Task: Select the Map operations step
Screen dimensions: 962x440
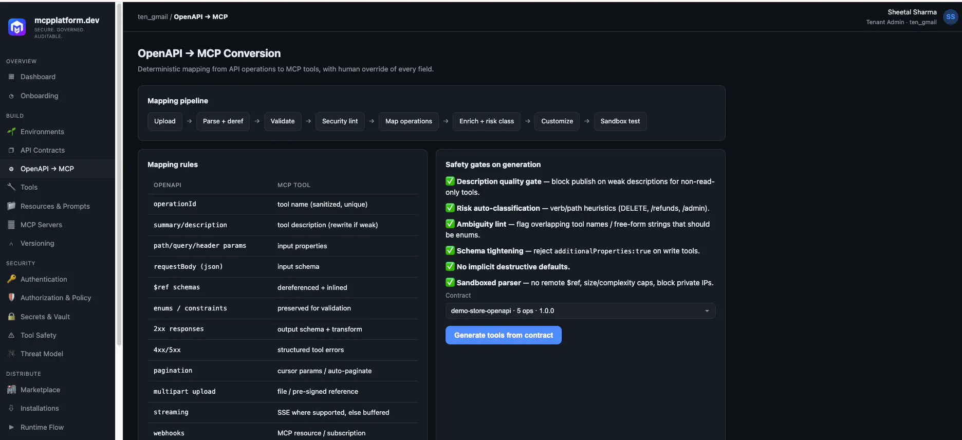Action: (x=409, y=121)
